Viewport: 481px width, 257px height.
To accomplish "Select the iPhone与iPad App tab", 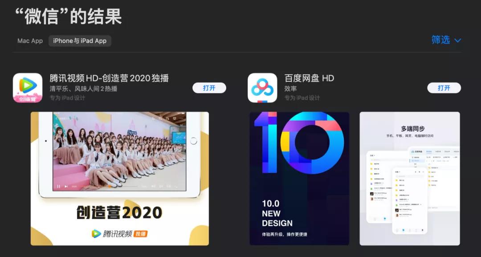I will point(80,41).
